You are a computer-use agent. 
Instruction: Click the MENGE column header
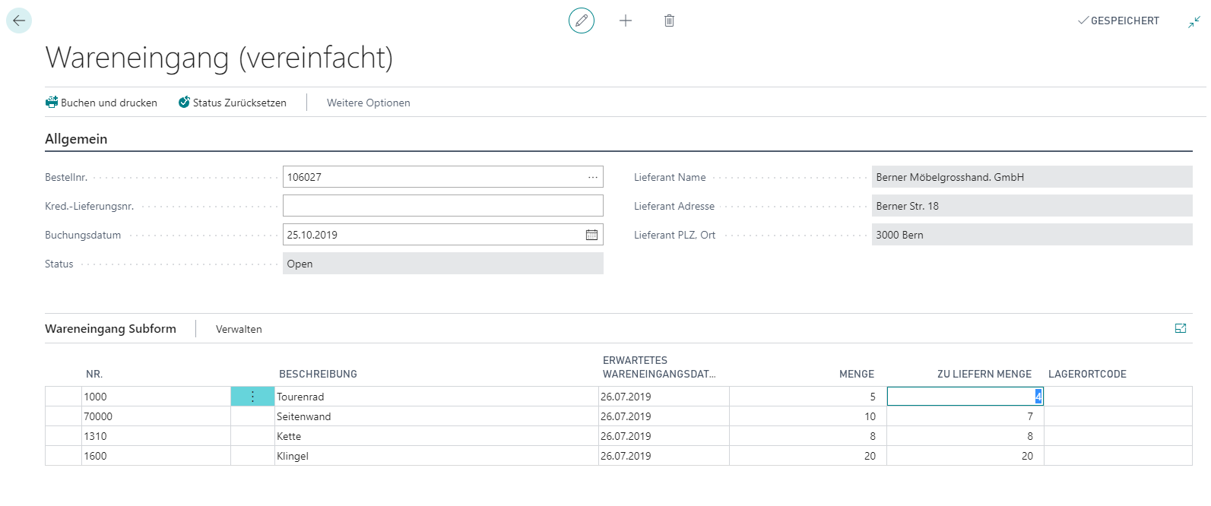coord(857,374)
